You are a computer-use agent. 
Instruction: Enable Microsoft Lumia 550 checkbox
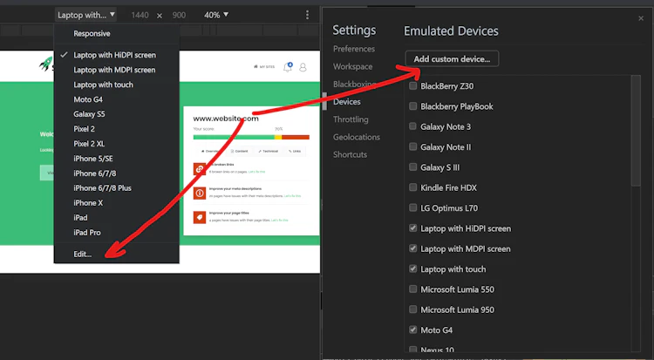tap(413, 289)
